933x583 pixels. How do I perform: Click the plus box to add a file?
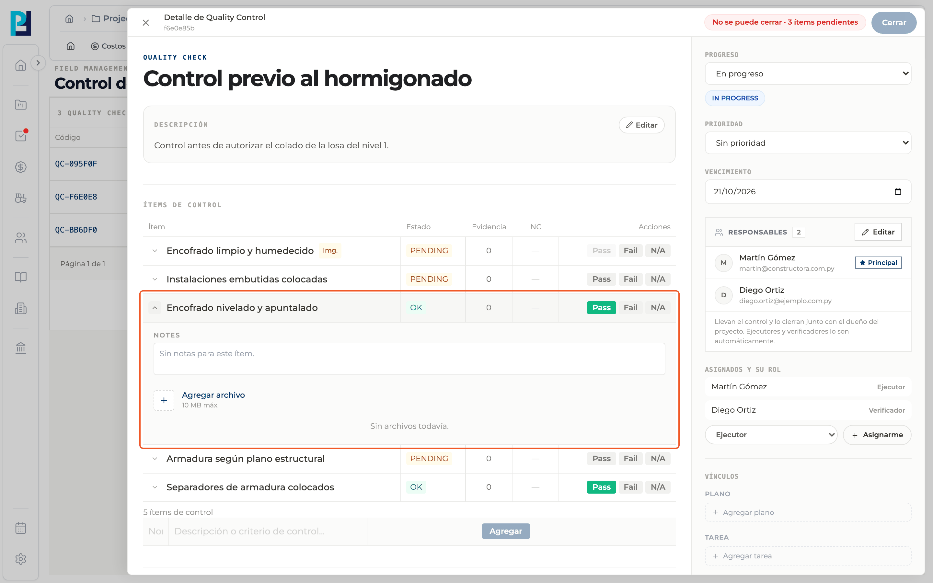coord(164,400)
